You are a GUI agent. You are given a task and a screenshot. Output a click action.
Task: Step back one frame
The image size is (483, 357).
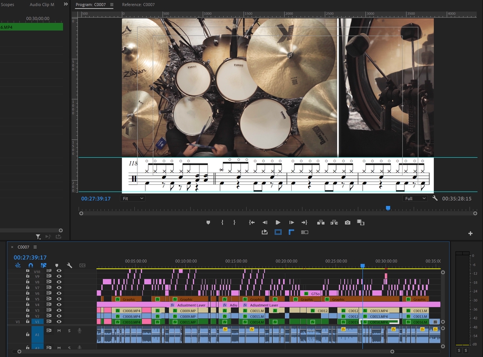(265, 222)
